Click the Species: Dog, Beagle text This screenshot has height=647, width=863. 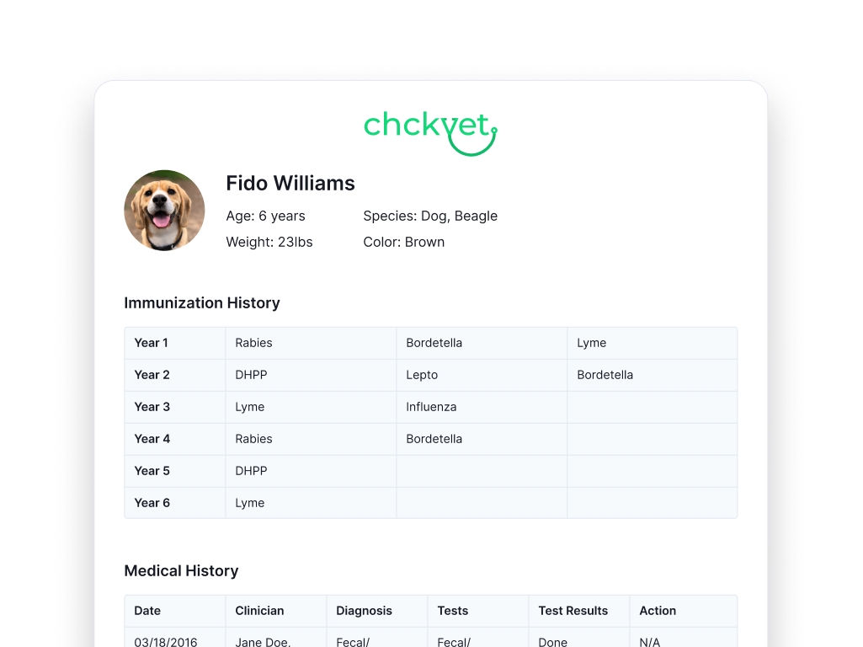point(430,216)
